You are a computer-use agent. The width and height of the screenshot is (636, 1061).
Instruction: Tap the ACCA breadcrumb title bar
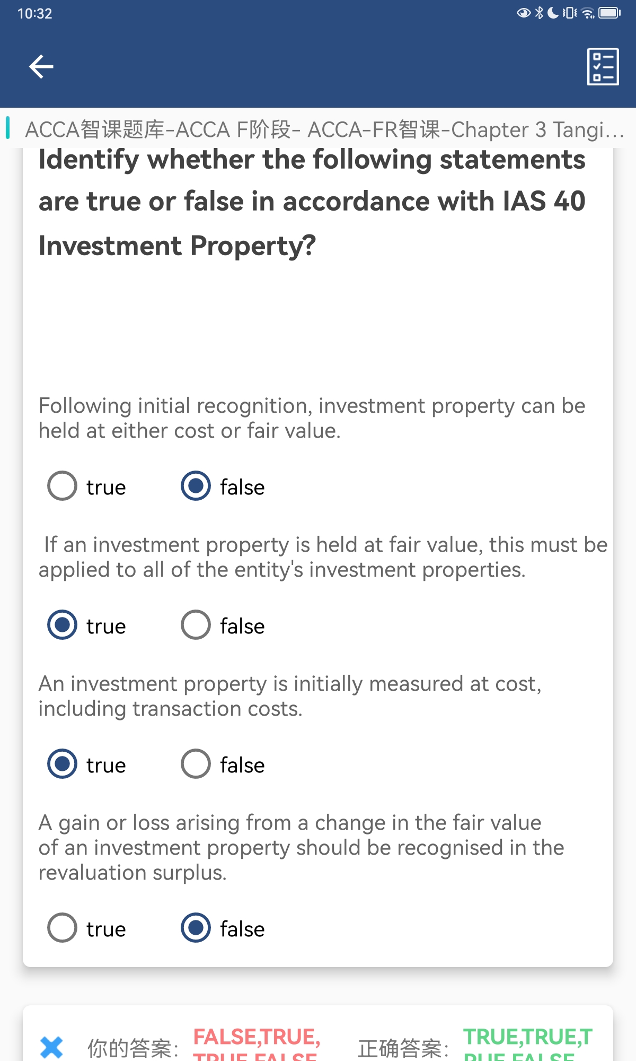click(x=318, y=129)
